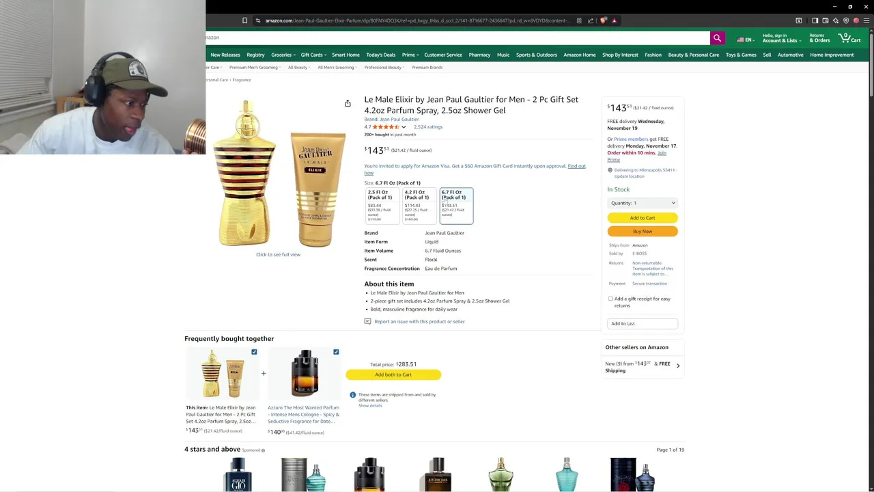Select the Pharmacy navigation item
Image resolution: width=874 pixels, height=492 pixels.
[x=479, y=55]
